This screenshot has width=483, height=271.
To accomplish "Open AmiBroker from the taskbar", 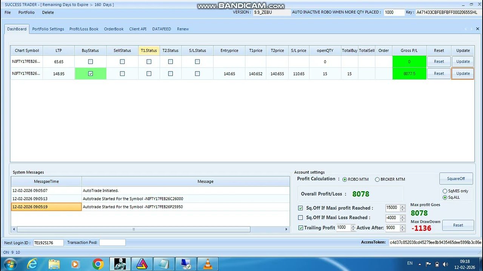I will [x=142, y=264].
